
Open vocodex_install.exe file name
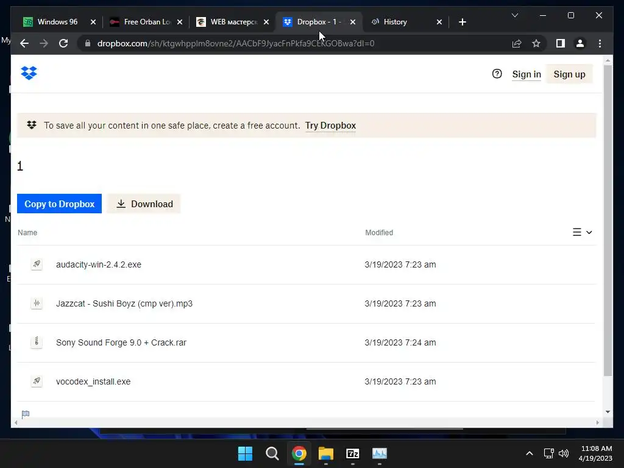click(x=93, y=381)
